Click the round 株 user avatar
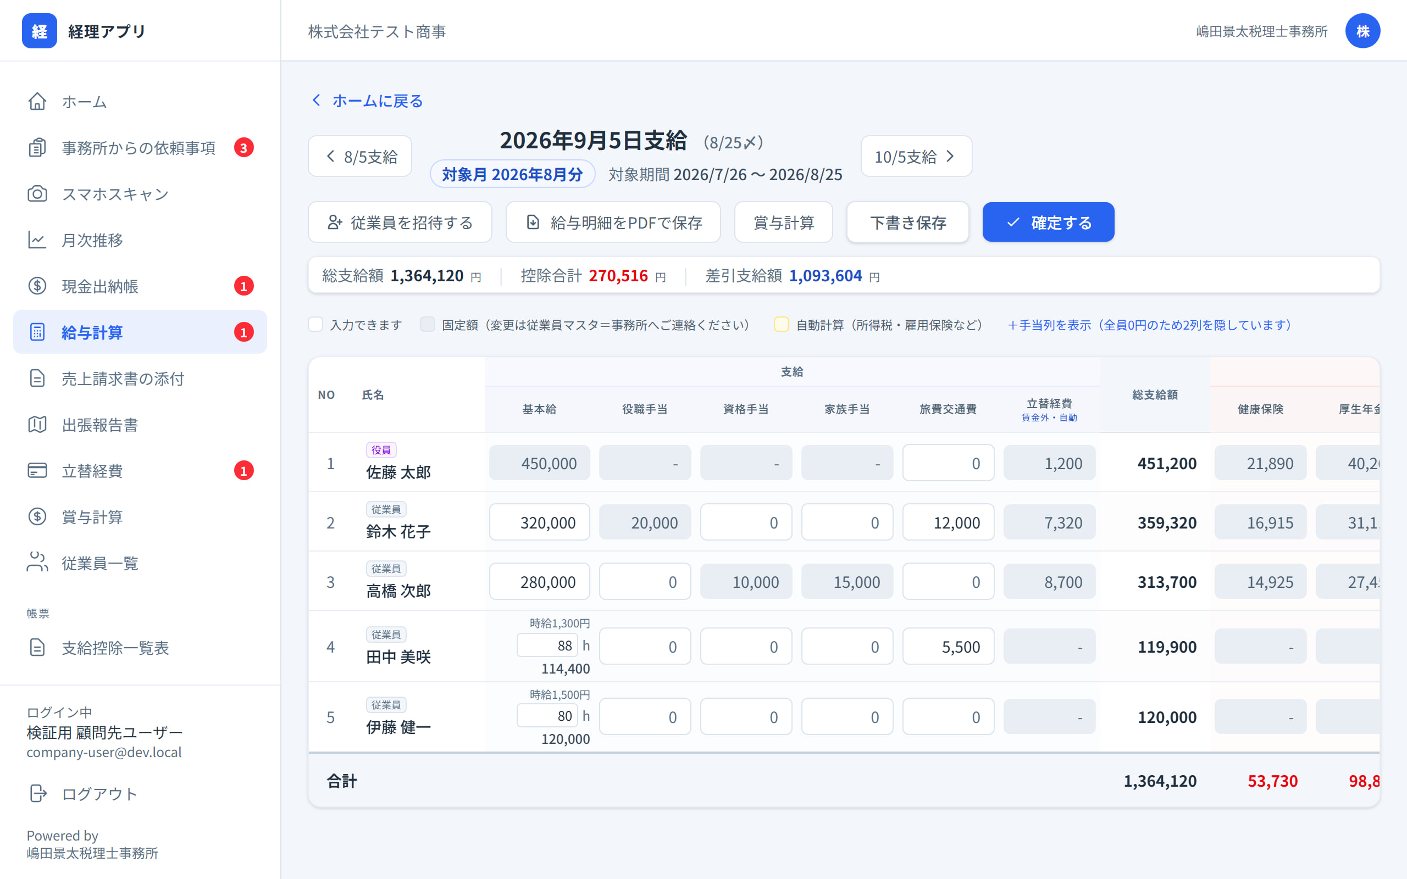Screen dimensions: 1407x879 pyautogui.click(x=1362, y=31)
